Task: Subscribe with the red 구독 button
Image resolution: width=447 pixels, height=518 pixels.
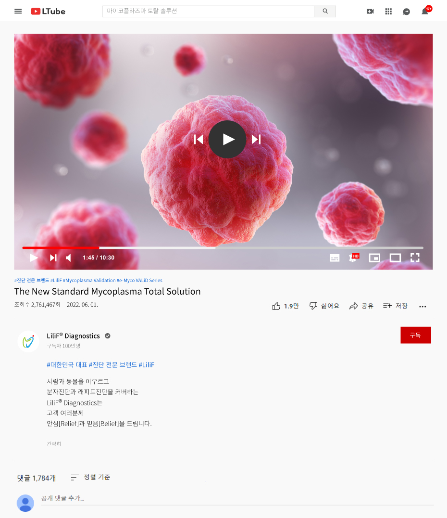Action: coord(416,335)
